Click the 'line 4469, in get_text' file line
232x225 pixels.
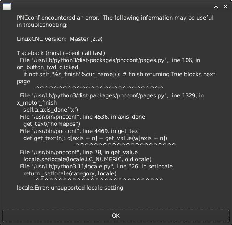click(x=80, y=131)
